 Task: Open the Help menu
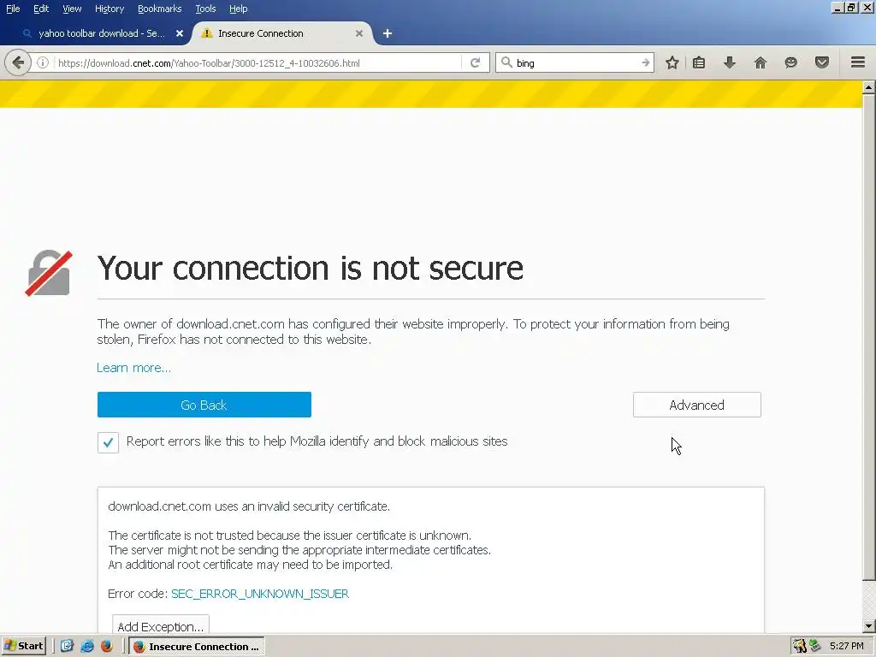(238, 9)
